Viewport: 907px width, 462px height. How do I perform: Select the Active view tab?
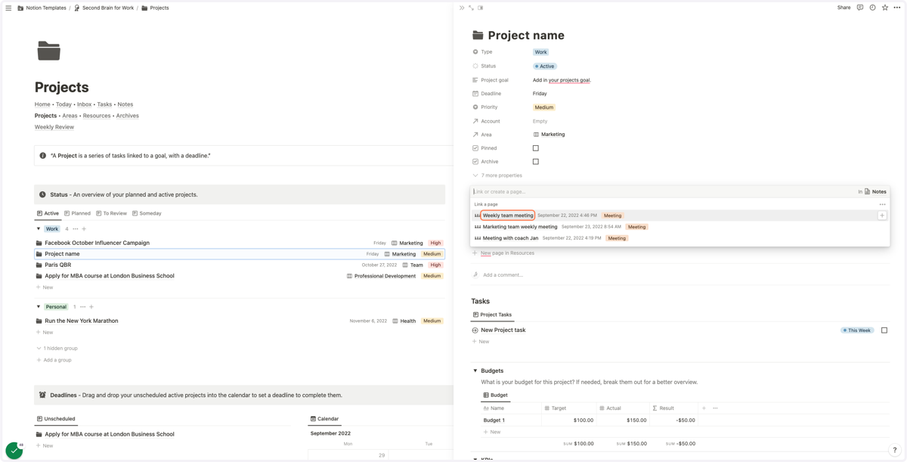click(x=48, y=213)
